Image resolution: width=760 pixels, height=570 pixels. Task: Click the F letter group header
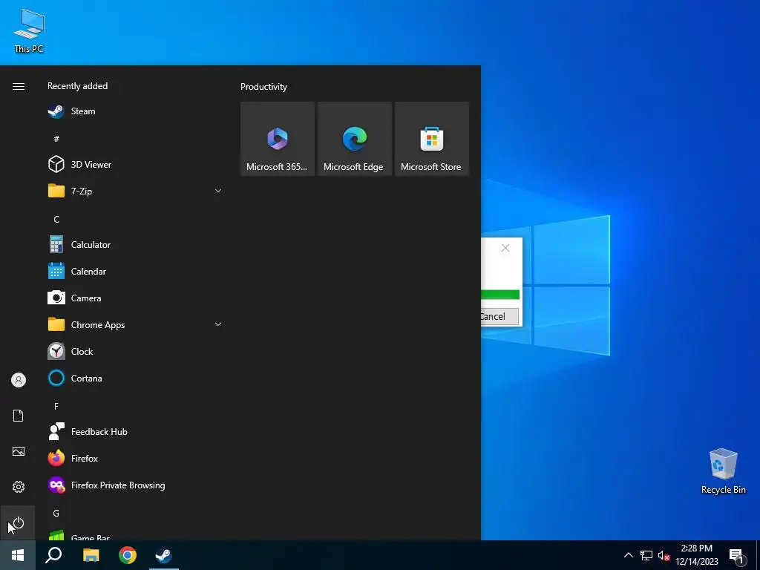pos(56,406)
